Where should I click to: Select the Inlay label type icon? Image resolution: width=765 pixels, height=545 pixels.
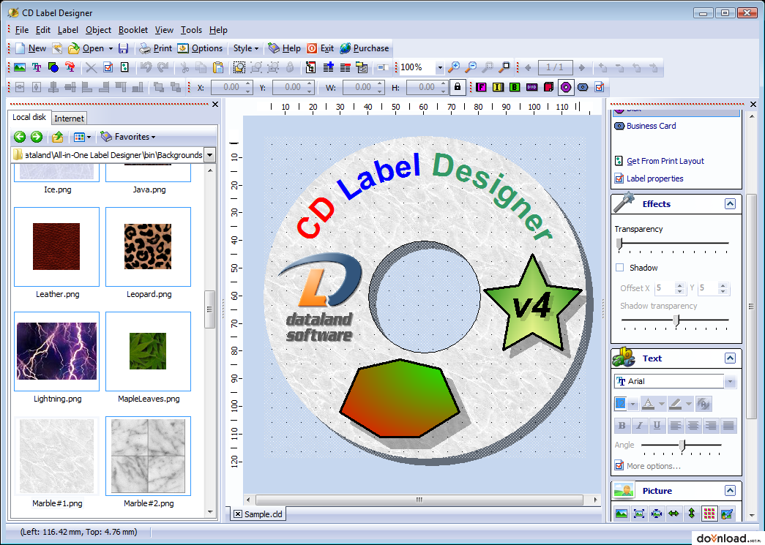[498, 87]
